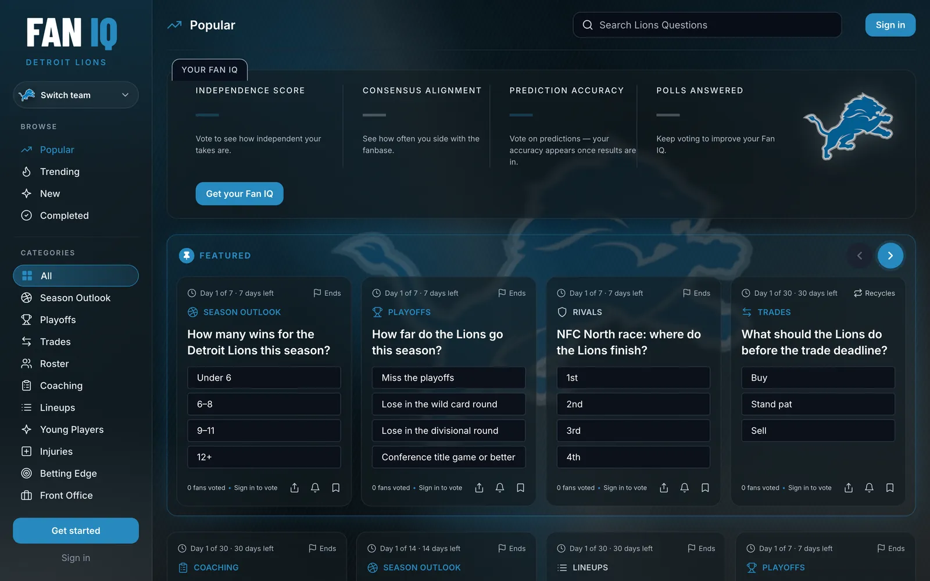Go to previous featured questions
This screenshot has height=581, width=930.
tap(860, 256)
